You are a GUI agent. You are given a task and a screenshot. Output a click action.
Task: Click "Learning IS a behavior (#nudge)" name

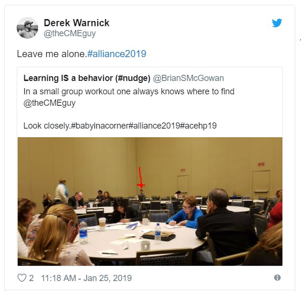point(87,78)
